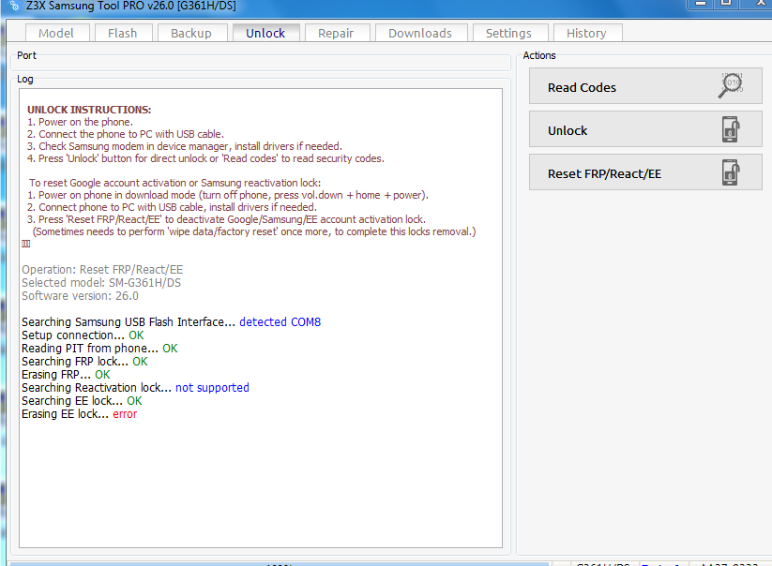772x566 pixels.
Task: Click the phone padlock icon on Unlock
Action: coord(731,129)
